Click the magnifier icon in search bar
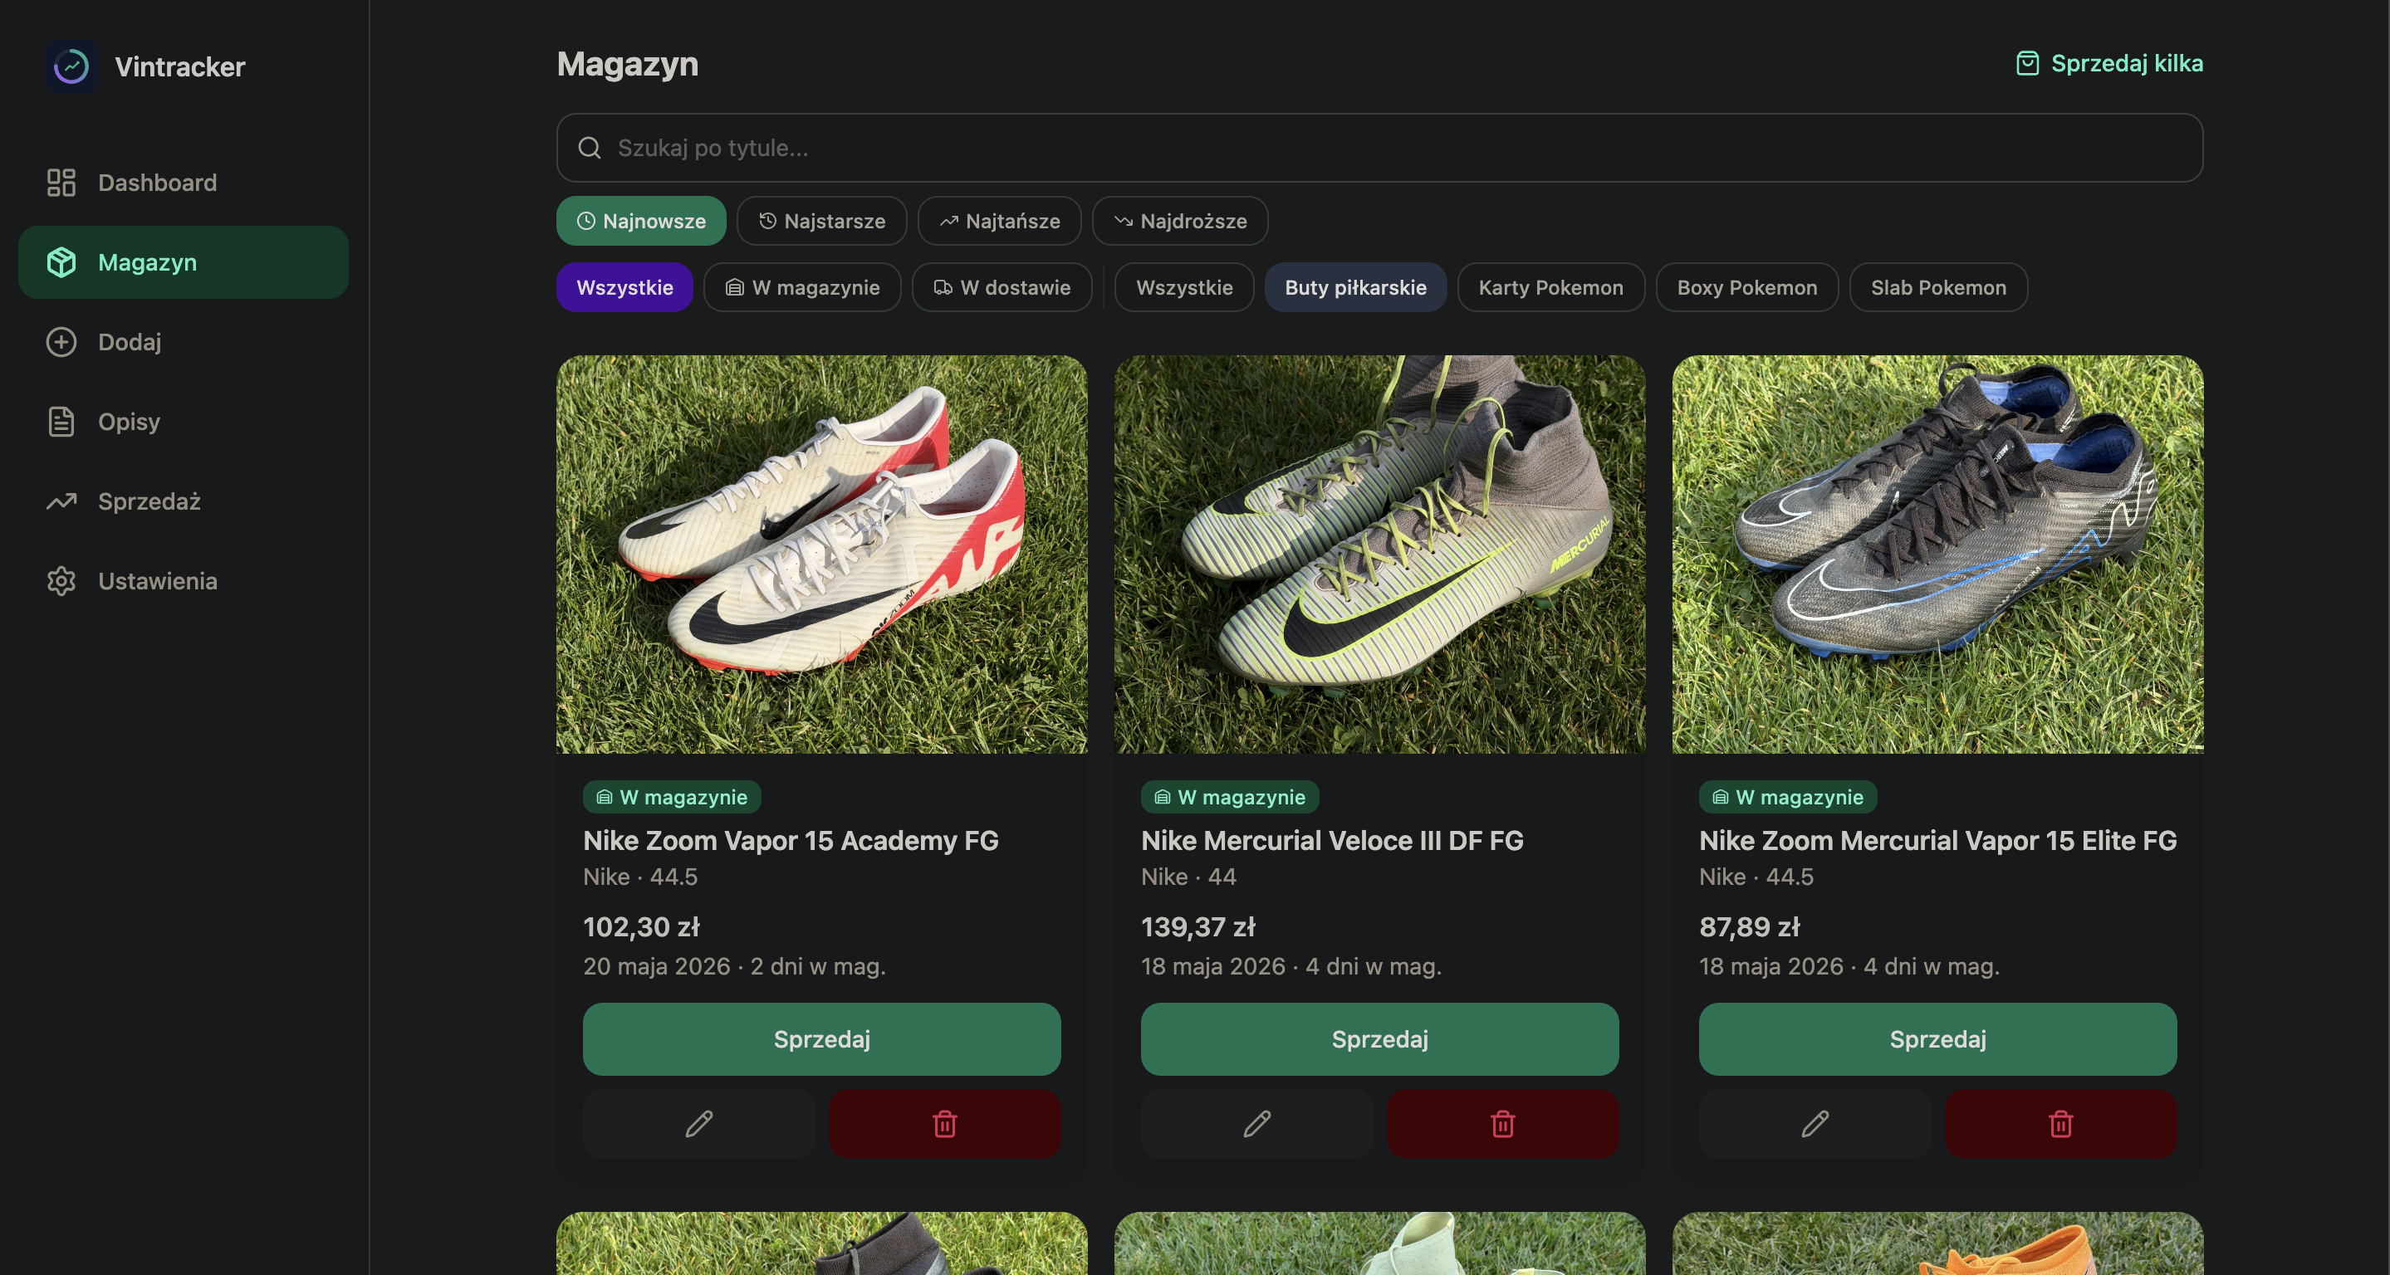The height and width of the screenshot is (1275, 2390). coord(589,148)
